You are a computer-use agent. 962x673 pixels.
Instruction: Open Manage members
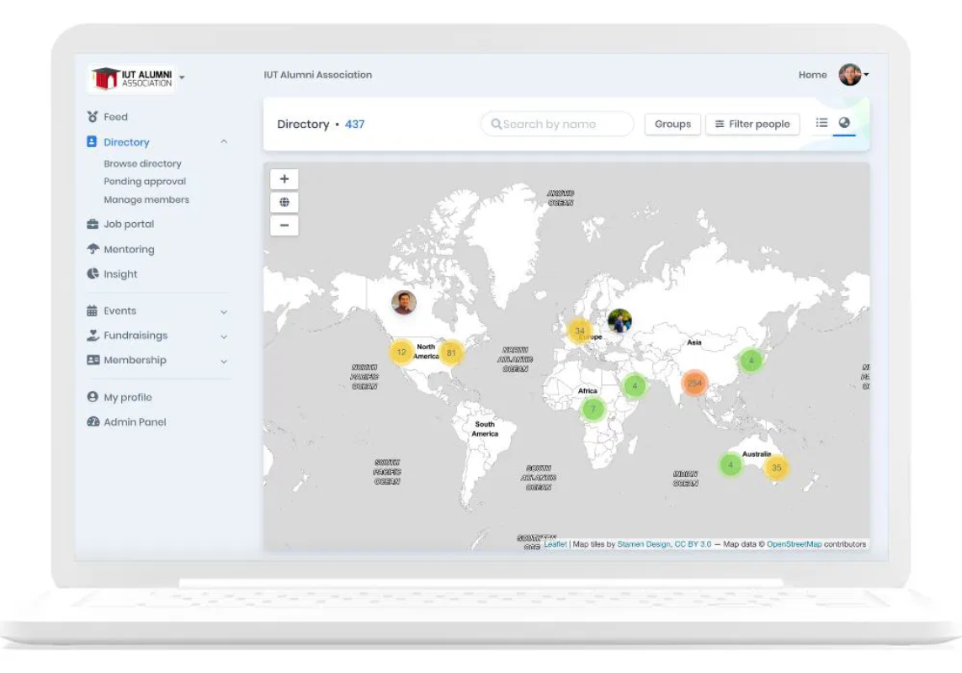click(146, 200)
